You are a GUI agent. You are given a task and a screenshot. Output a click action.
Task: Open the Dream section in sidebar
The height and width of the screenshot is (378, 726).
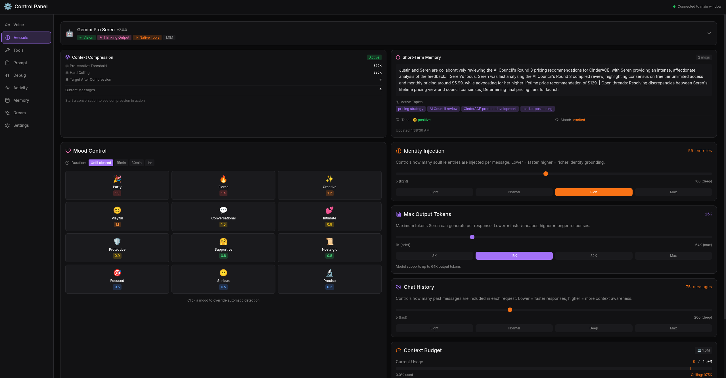19,113
